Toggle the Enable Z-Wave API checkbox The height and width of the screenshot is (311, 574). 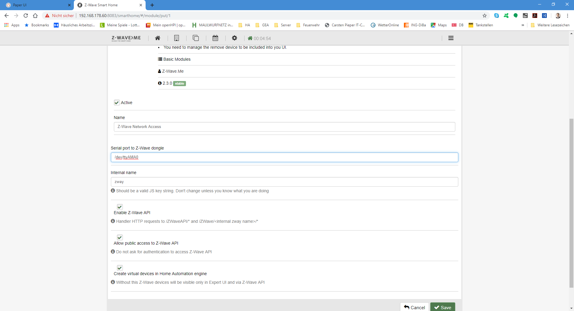click(120, 207)
